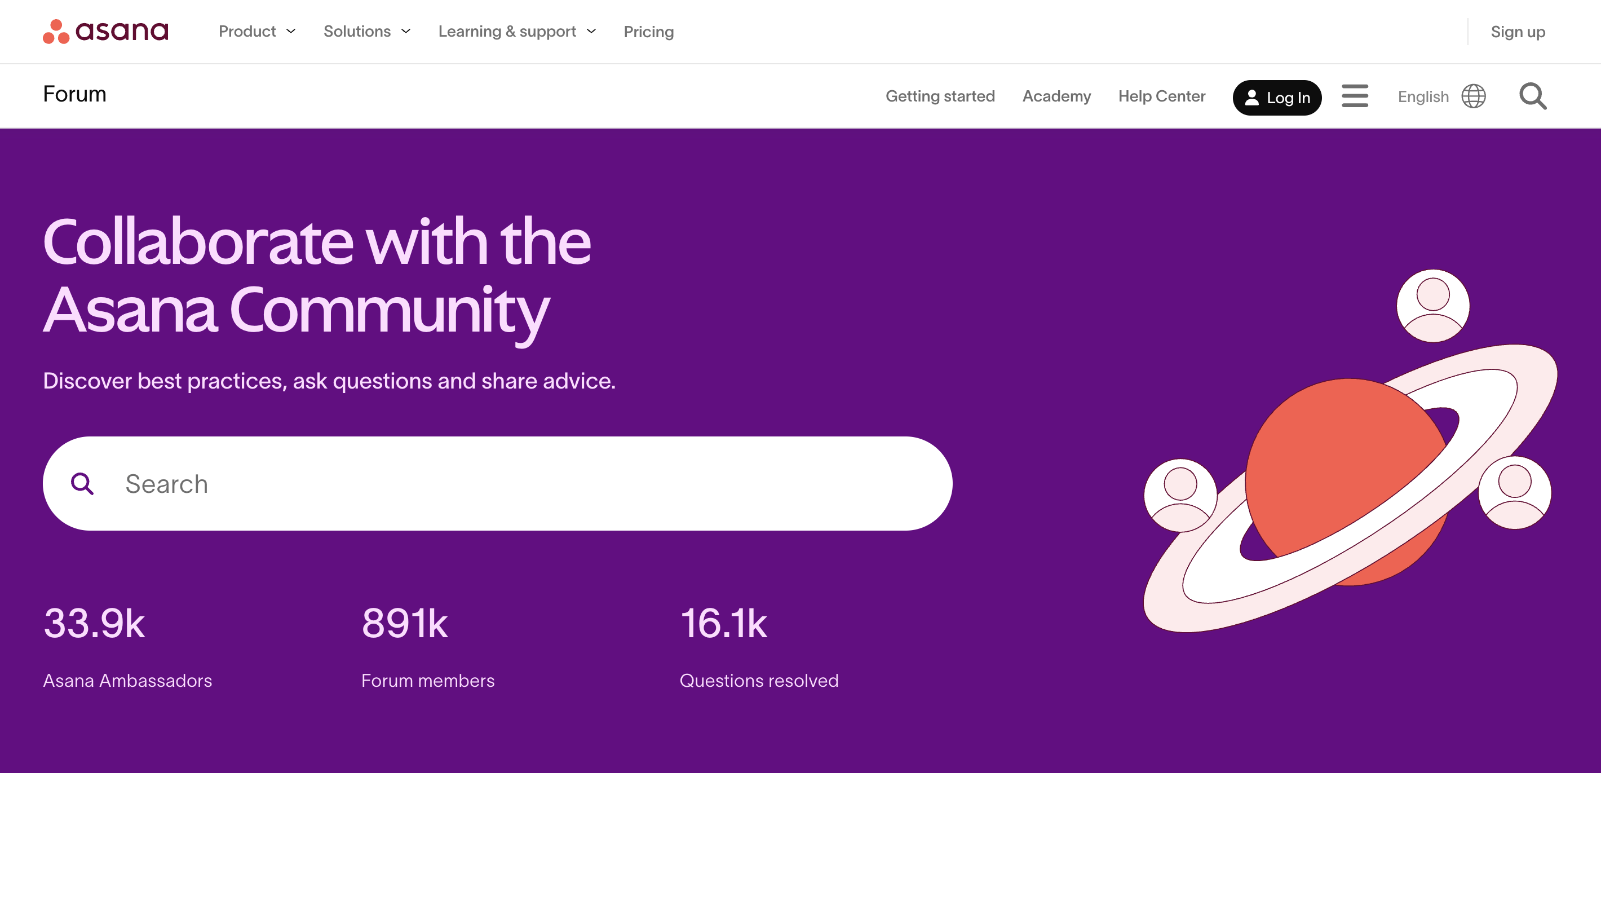Click the Asana logo
Viewport: 1601px width, 909px height.
(105, 31)
